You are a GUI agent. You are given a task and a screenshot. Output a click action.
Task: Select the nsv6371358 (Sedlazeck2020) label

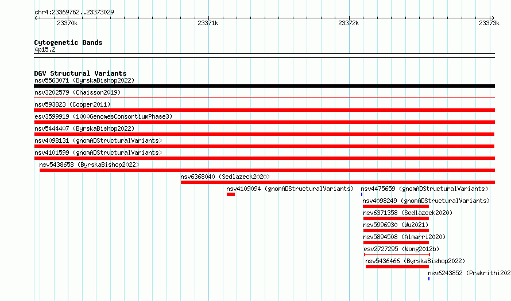point(408,213)
